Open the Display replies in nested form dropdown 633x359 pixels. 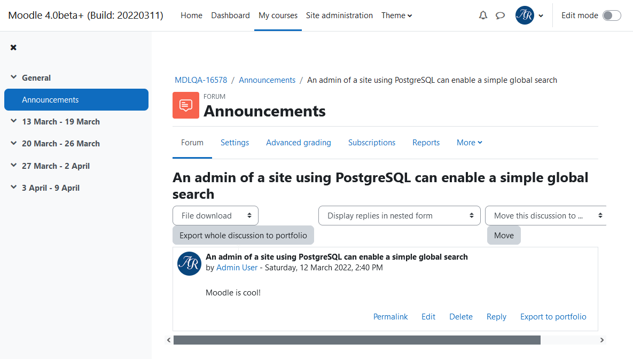[x=399, y=216]
